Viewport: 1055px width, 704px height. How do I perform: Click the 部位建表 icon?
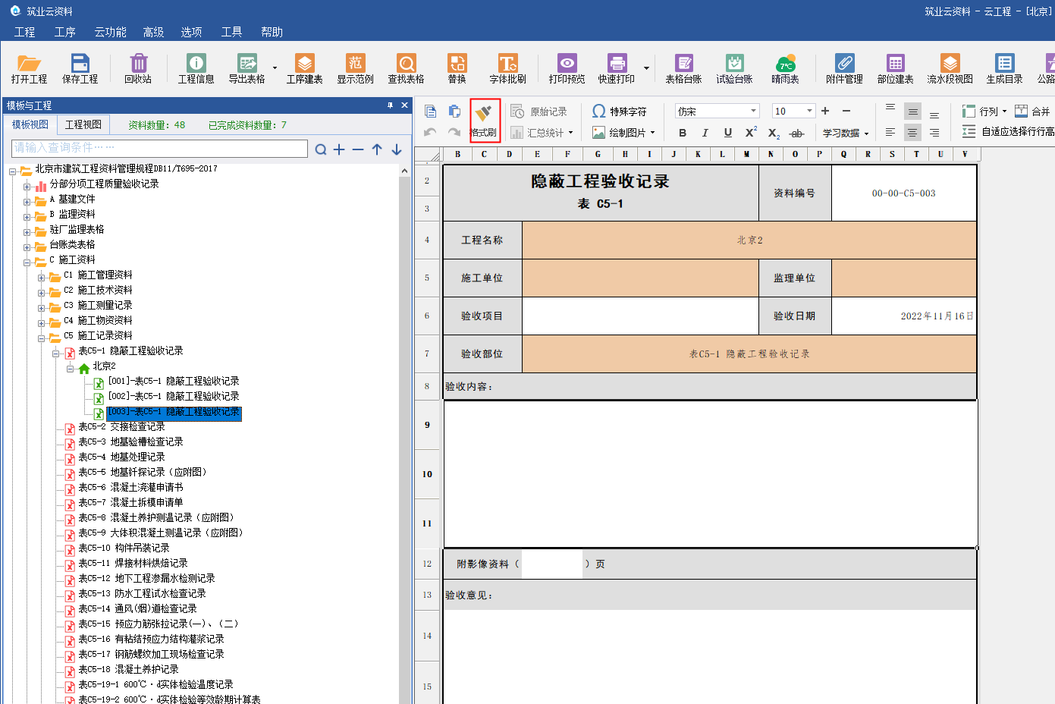896,68
